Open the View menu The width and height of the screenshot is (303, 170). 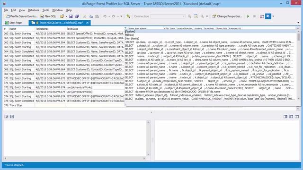click(22, 10)
